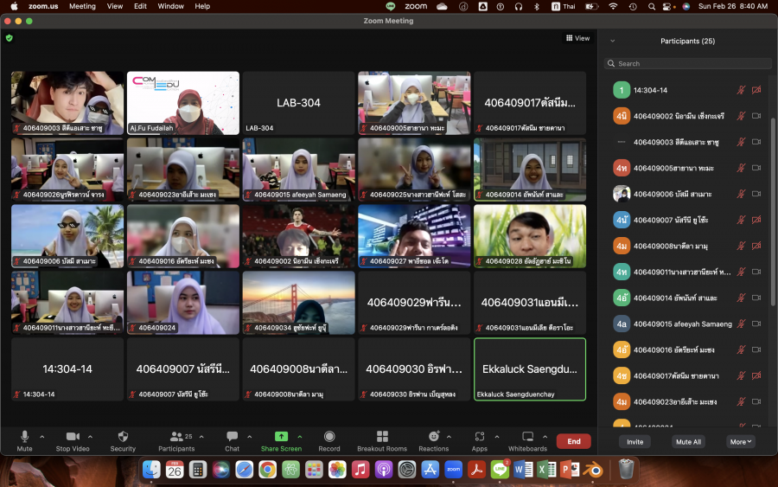Collapse the Participants panel with chevron

click(x=613, y=41)
